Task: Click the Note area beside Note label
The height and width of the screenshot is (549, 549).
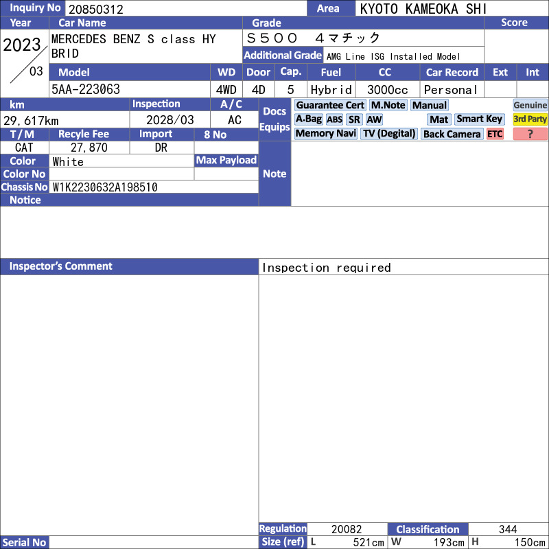Action: (x=419, y=174)
